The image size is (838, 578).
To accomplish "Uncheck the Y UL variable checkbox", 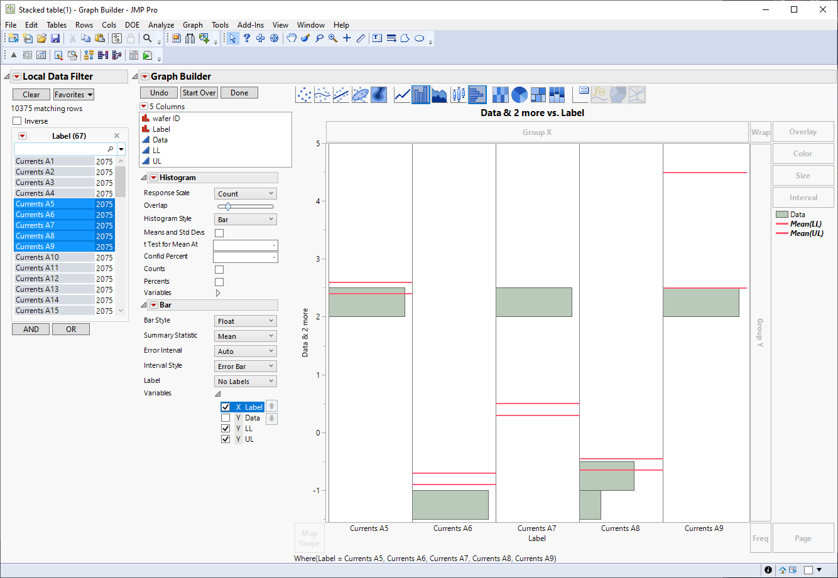I will [226, 439].
